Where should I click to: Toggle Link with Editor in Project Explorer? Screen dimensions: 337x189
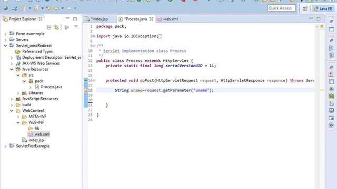point(56,27)
